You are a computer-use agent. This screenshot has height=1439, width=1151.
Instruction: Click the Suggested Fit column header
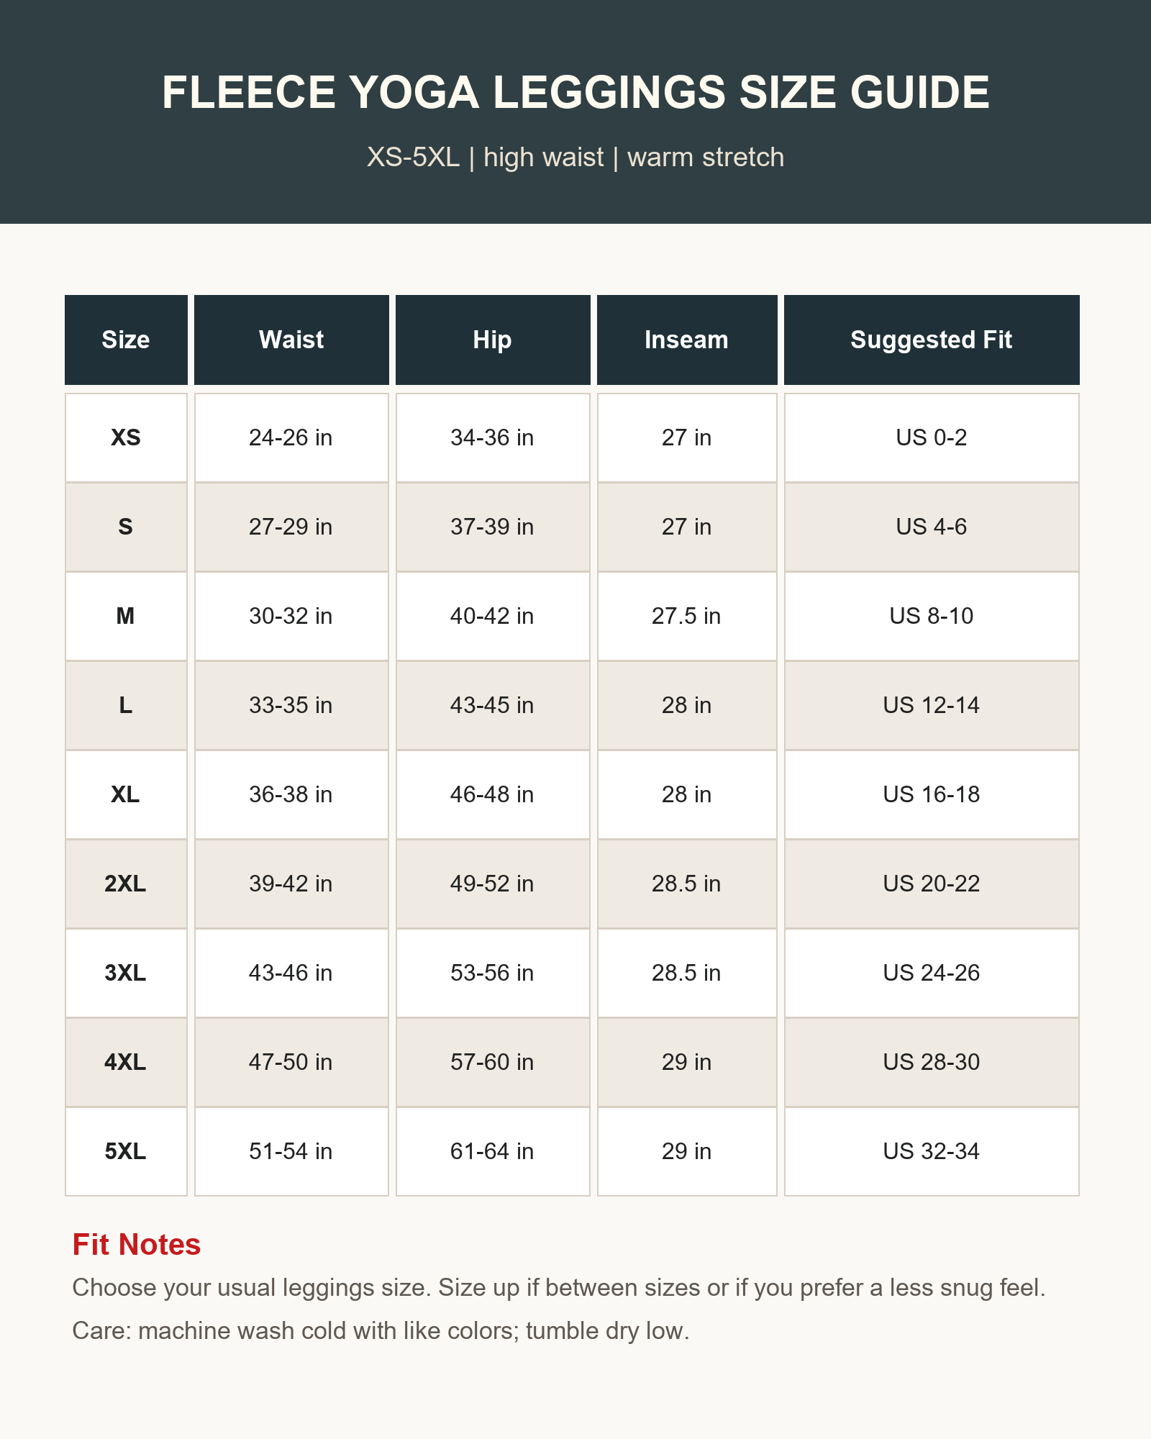coord(932,340)
